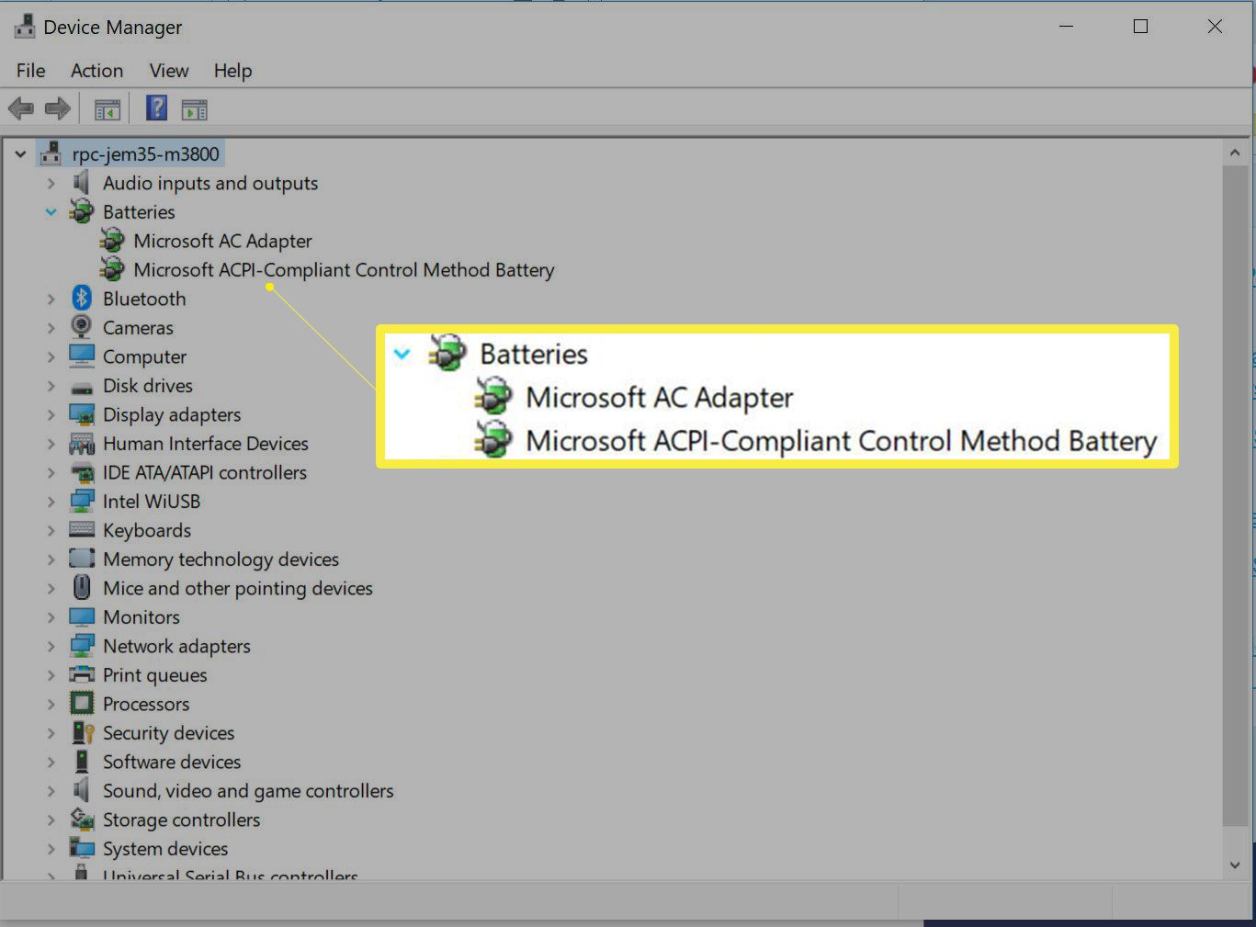Select the Microsoft ACPI-Compliant Control Method Battery label

click(344, 270)
